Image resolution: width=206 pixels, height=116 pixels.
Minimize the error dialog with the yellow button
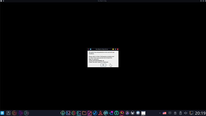coord(113,49)
